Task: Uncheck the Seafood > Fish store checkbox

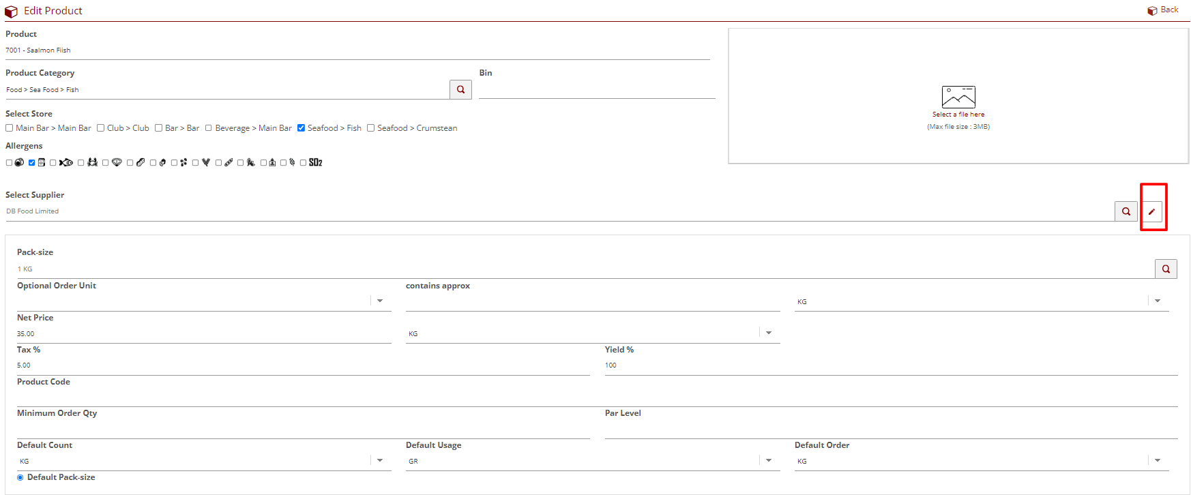Action: pos(301,128)
